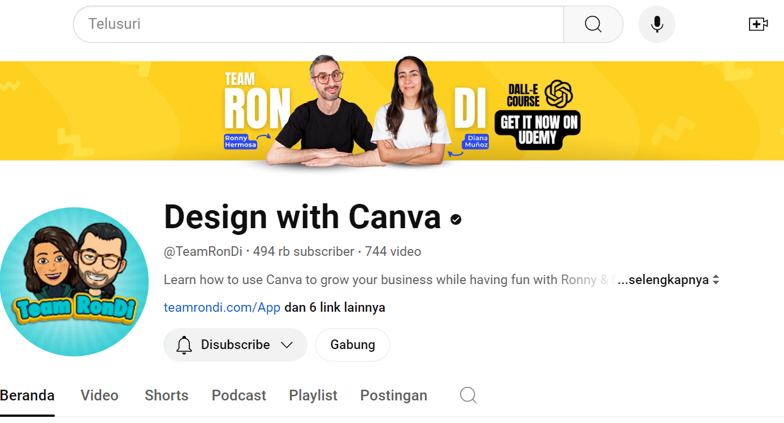784x423 pixels.
Task: Focus the Telusuri search field
Action: click(x=318, y=24)
